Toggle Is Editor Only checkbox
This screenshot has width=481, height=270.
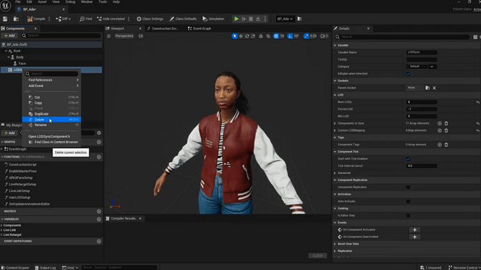tap(408, 216)
